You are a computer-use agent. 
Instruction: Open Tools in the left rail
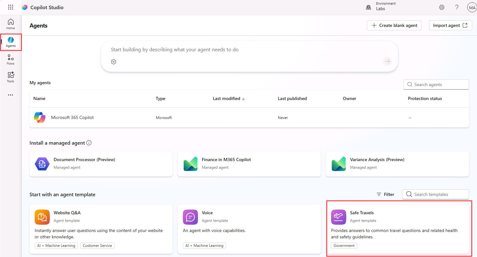coord(11,77)
